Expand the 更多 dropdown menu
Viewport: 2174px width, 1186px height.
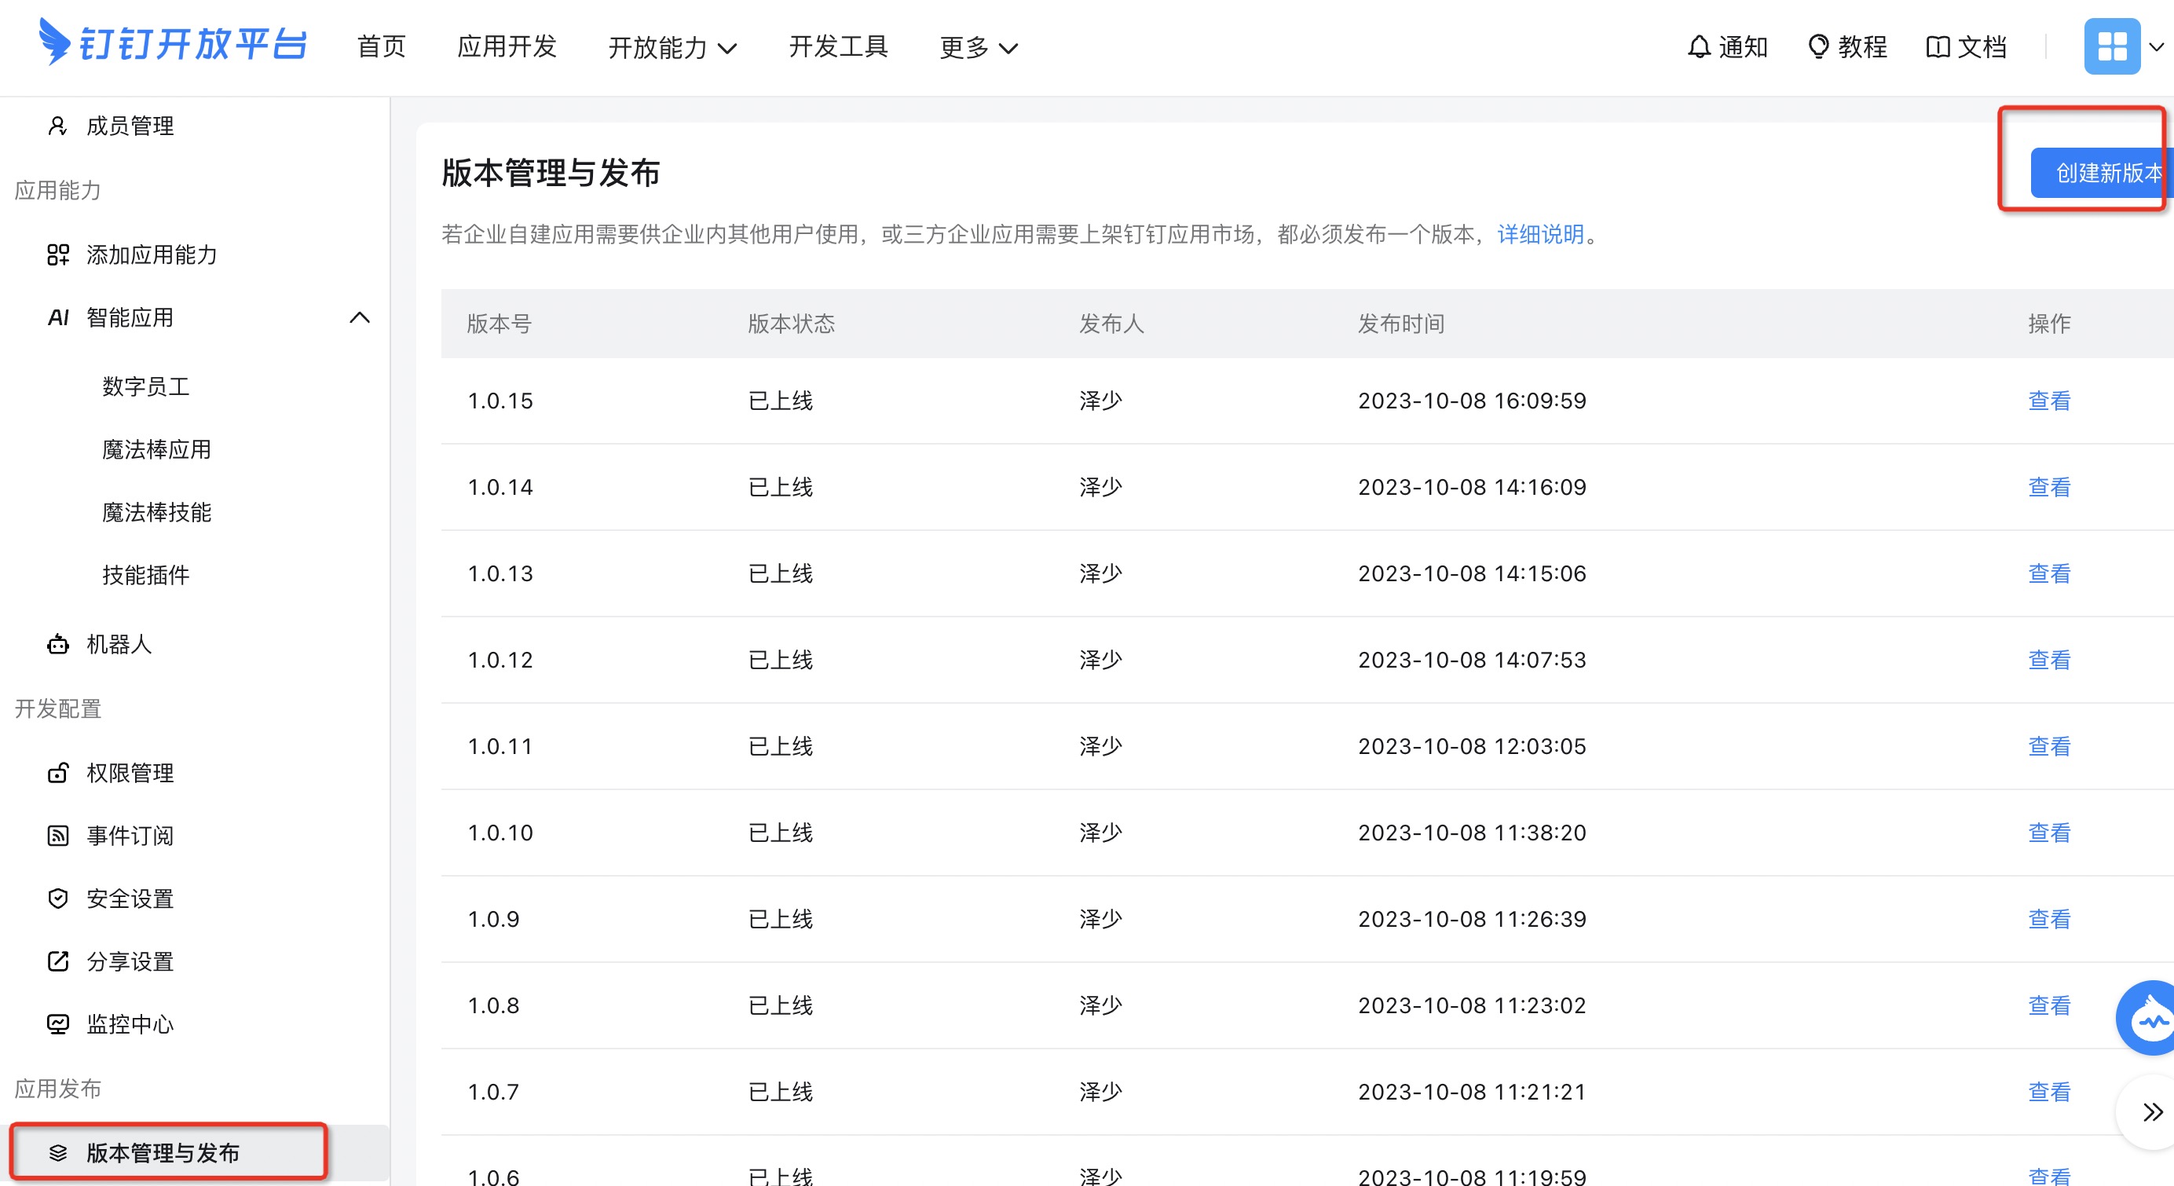tap(979, 47)
